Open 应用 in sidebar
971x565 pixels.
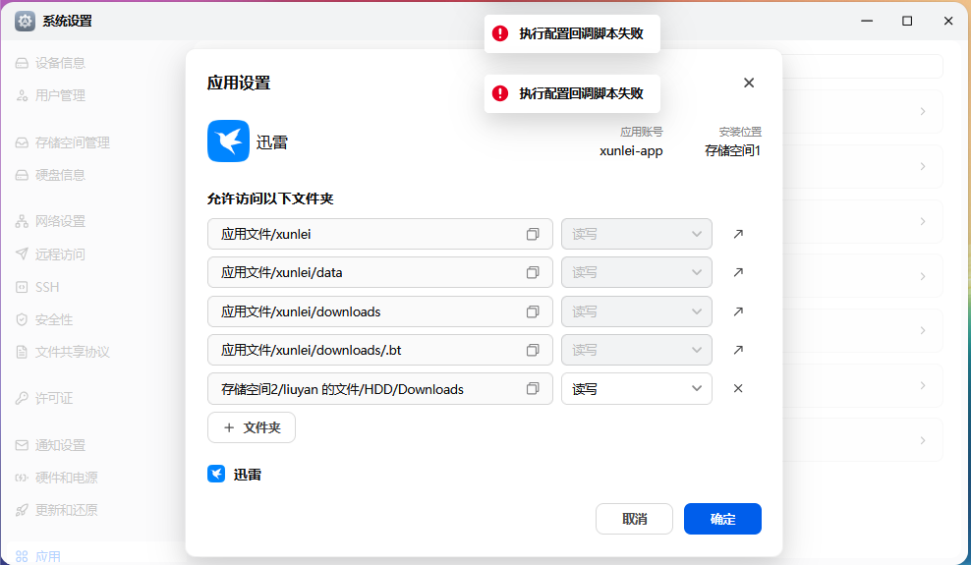[37, 556]
